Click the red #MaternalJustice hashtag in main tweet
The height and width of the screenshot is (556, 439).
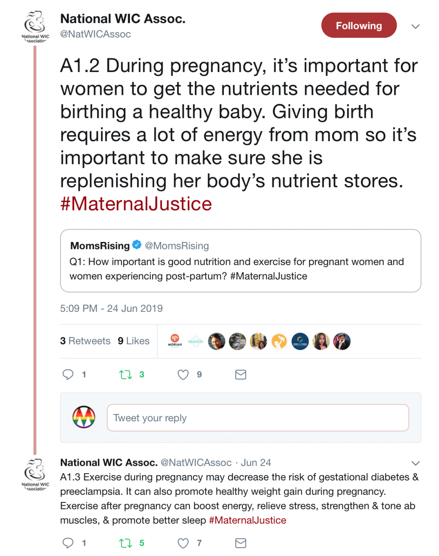(x=136, y=204)
